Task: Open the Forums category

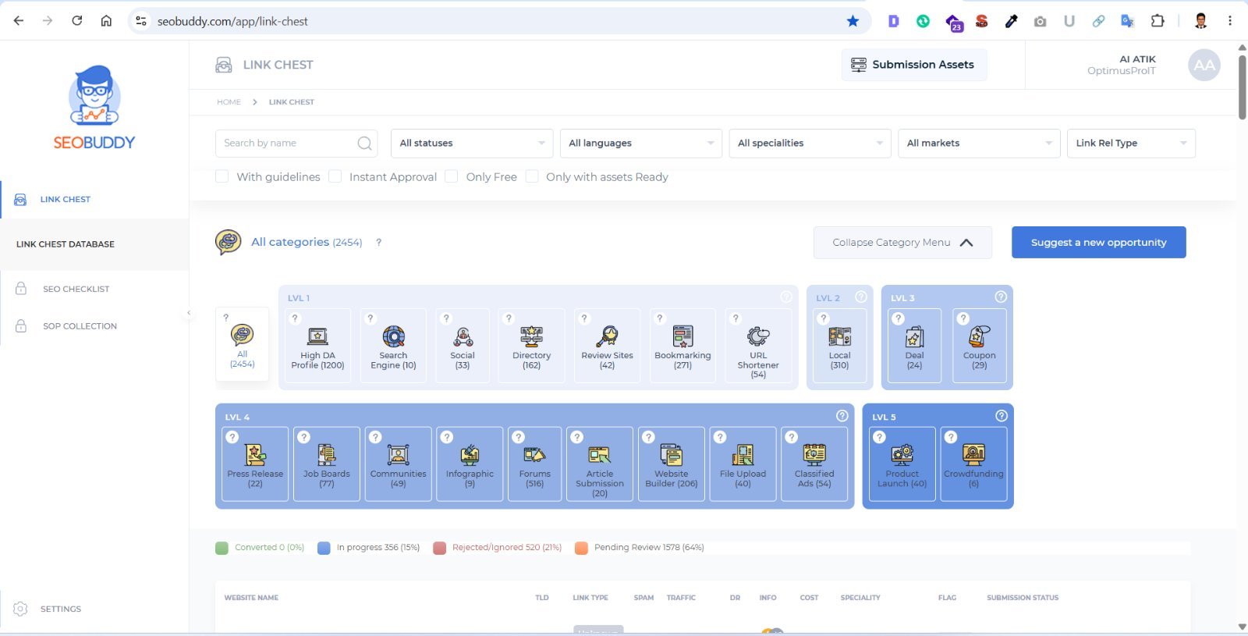Action: (534, 464)
